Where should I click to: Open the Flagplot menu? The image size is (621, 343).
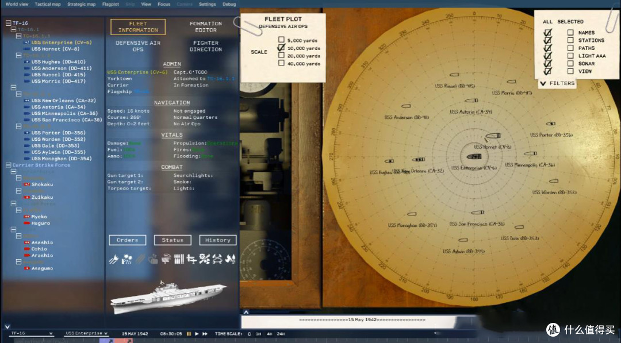tap(110, 5)
